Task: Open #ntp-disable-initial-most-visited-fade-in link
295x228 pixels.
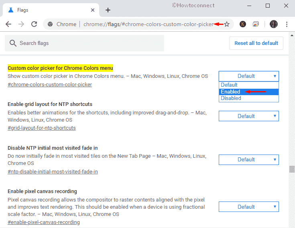Action: 53,171
